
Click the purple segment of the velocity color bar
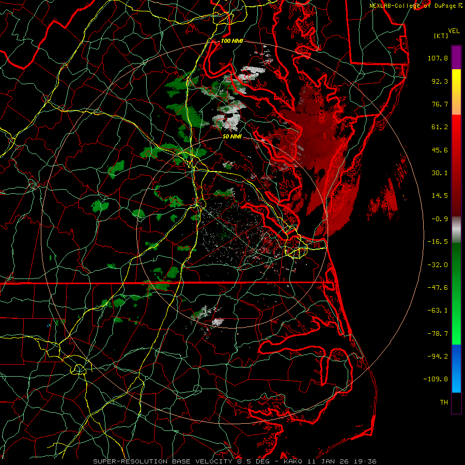(456, 57)
